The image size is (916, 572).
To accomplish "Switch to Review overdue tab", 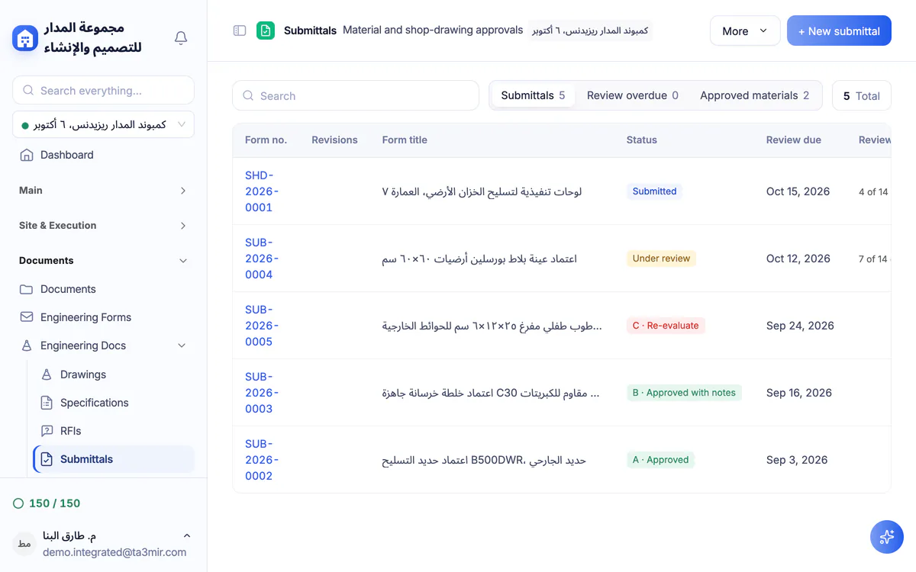I will pyautogui.click(x=632, y=95).
